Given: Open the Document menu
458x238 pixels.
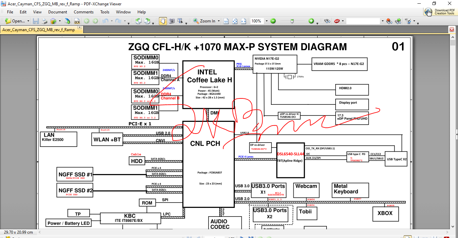Looking at the screenshot, I should tap(58, 12).
